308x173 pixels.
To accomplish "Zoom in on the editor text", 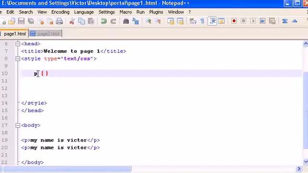I will [x=149, y=21].
